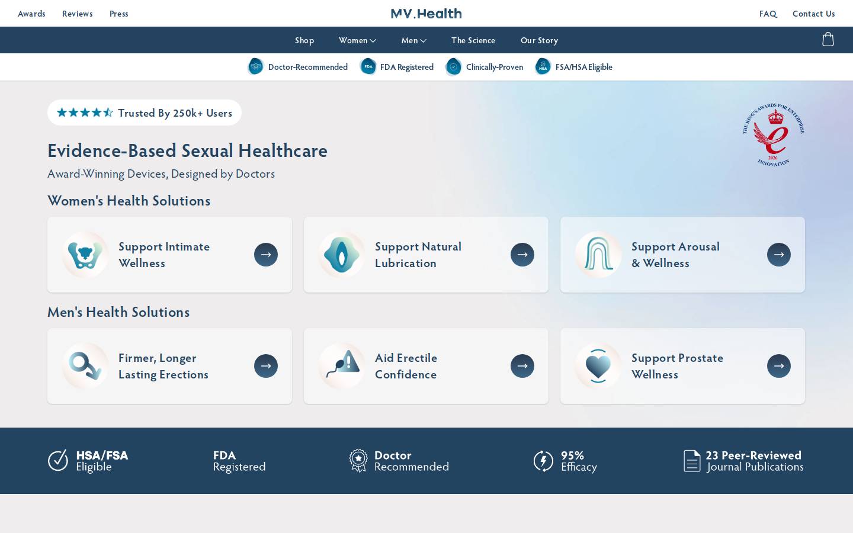Click the FSA/HSA Eligible label text
This screenshot has width=853, height=533.
584,67
